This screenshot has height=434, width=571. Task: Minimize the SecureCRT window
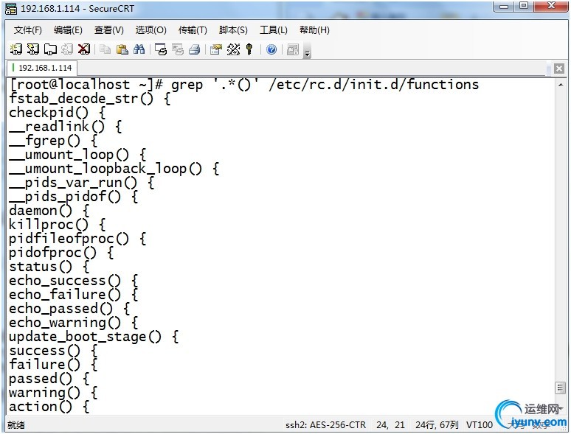tap(504, 7)
